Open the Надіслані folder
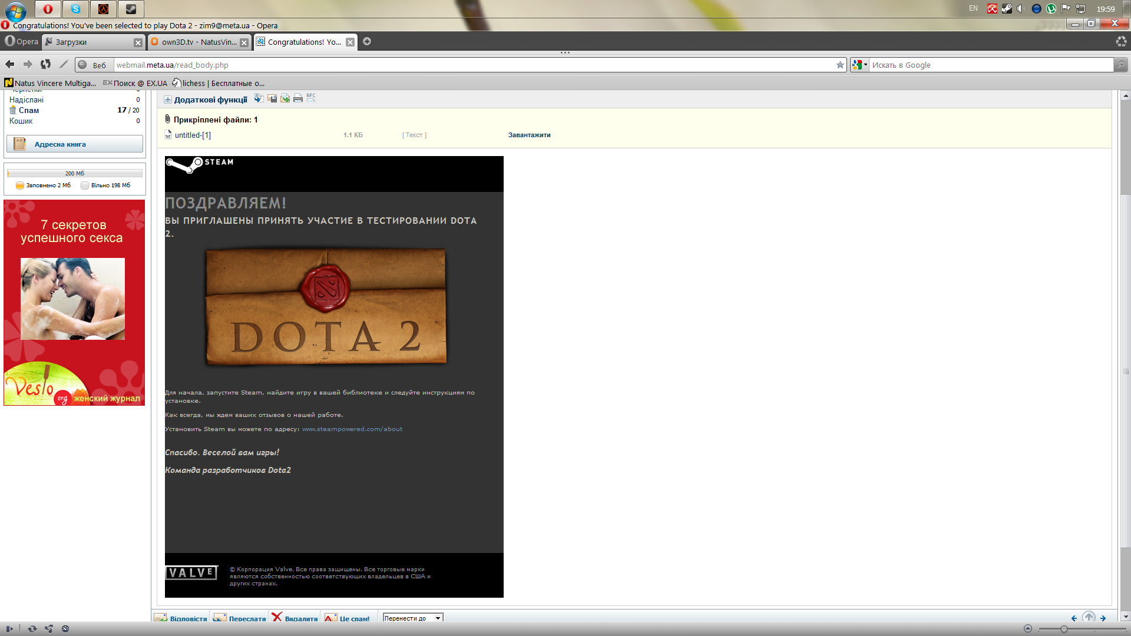Image resolution: width=1131 pixels, height=636 pixels. 27,100
